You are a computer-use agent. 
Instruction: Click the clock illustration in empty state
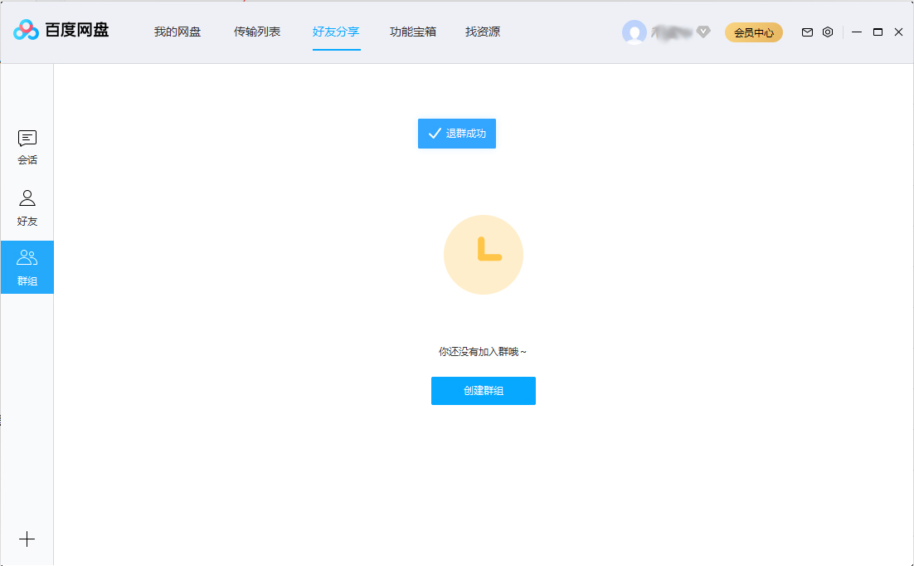pos(484,255)
